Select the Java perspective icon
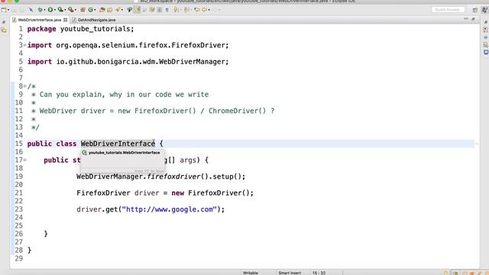This screenshot has height=275, width=489. [484, 10]
